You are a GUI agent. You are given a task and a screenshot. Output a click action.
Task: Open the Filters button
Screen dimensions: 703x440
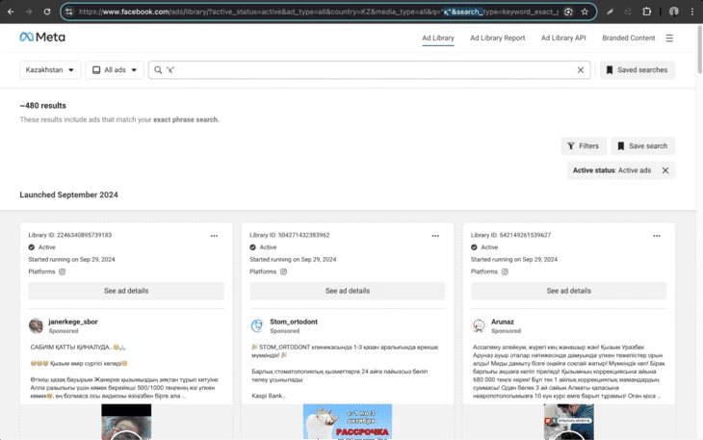[x=584, y=146]
